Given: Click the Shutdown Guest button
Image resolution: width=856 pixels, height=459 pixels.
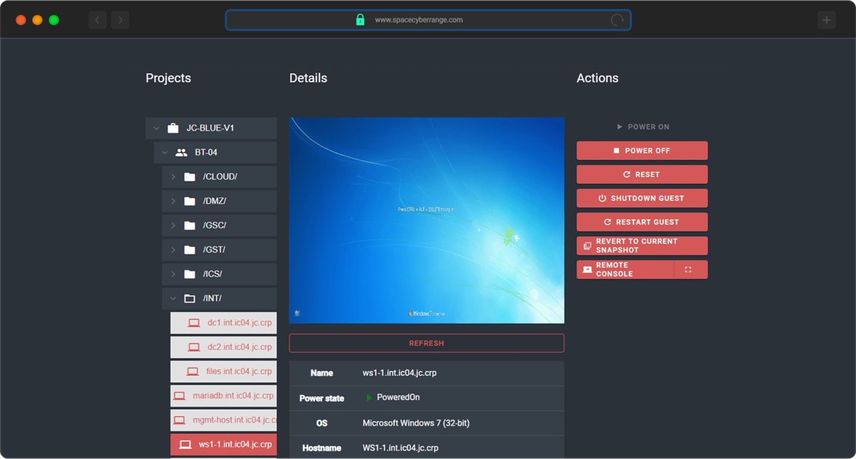Looking at the screenshot, I should pos(641,198).
